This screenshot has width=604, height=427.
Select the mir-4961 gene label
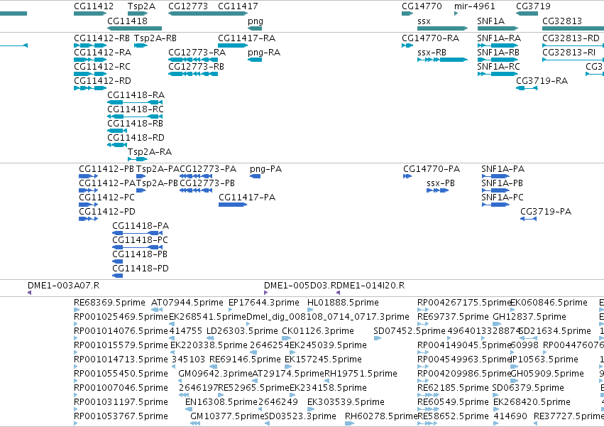click(475, 6)
